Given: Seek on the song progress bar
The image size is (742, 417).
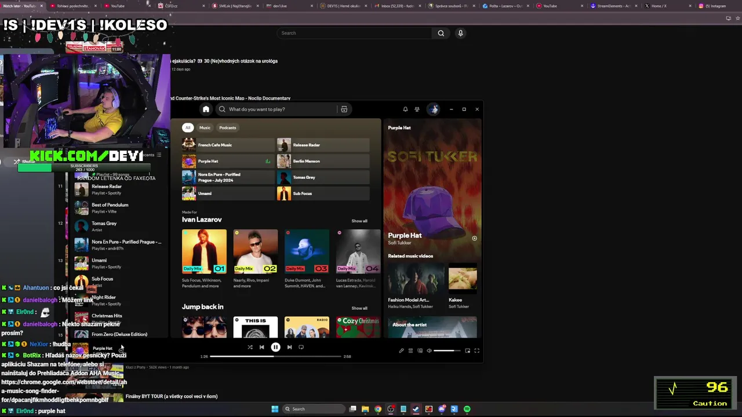Looking at the screenshot, I should [275, 356].
